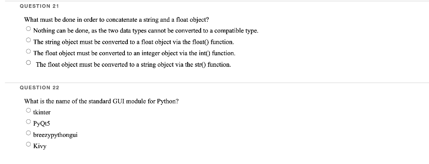Click the standard GUI module question text
429x164 pixels.
click(101, 102)
